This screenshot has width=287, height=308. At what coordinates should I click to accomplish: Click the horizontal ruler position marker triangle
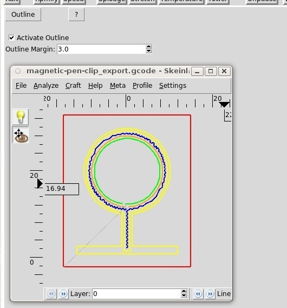click(224, 105)
